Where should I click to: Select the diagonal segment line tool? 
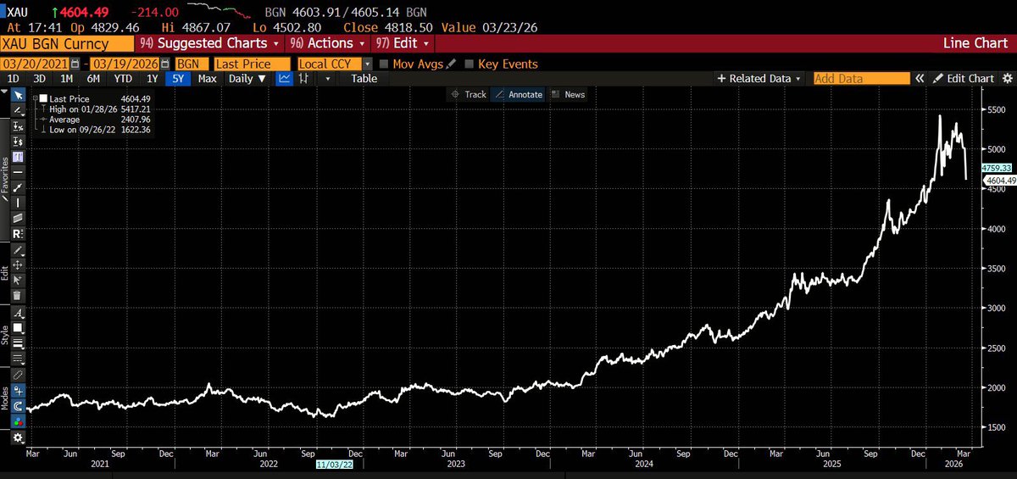point(19,187)
